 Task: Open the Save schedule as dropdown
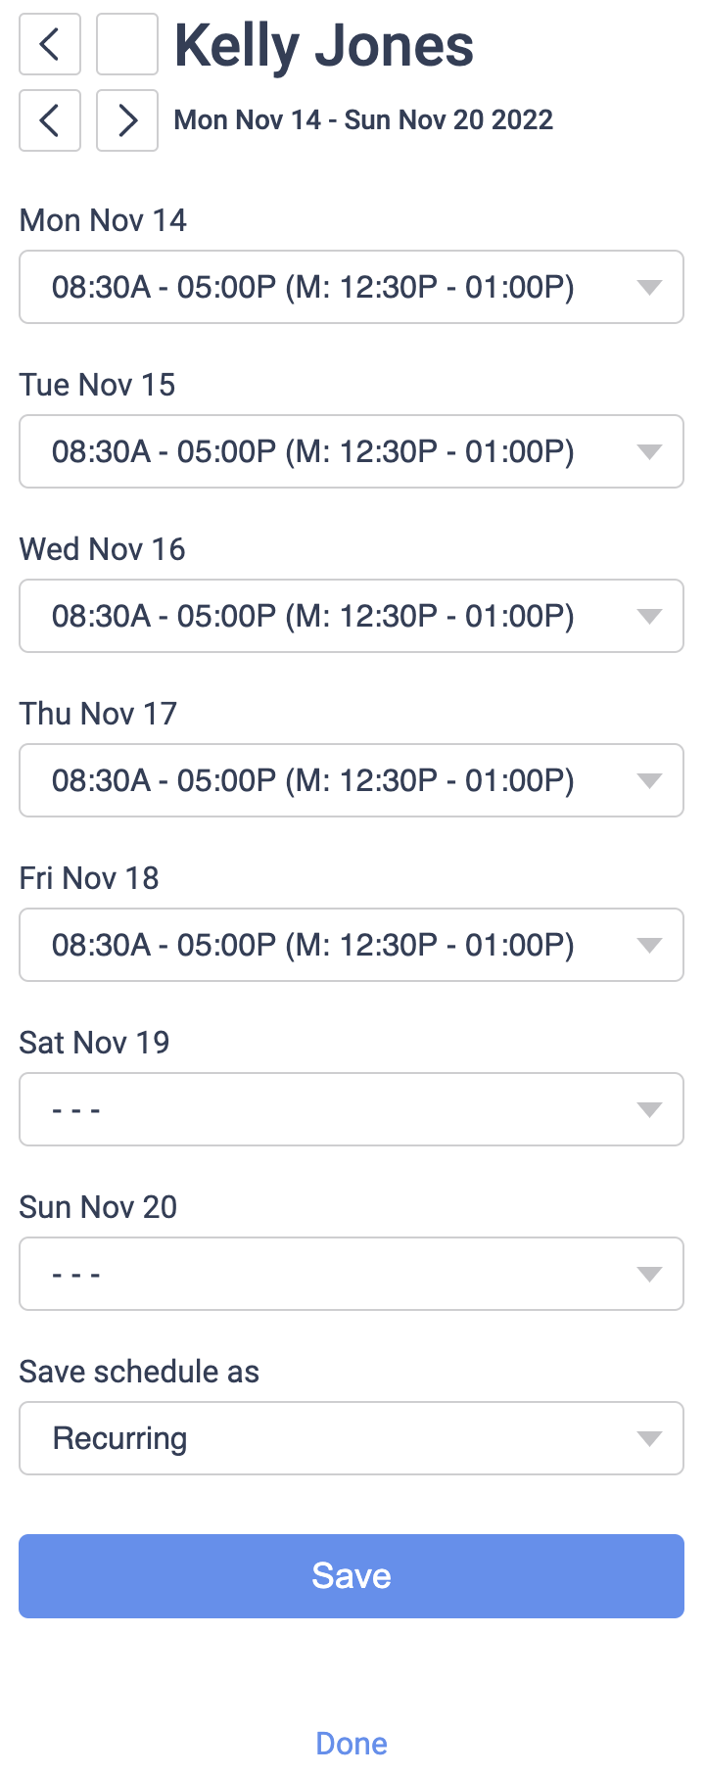coord(351,1438)
